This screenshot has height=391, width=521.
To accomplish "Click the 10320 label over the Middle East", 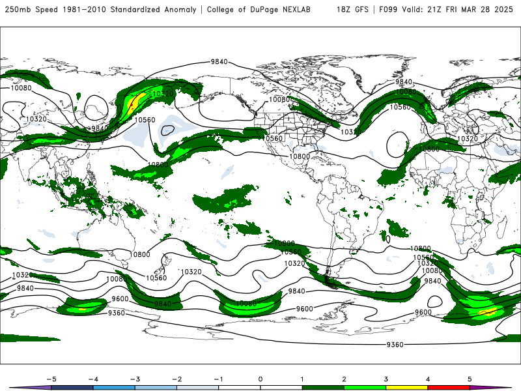I will (x=467, y=139).
